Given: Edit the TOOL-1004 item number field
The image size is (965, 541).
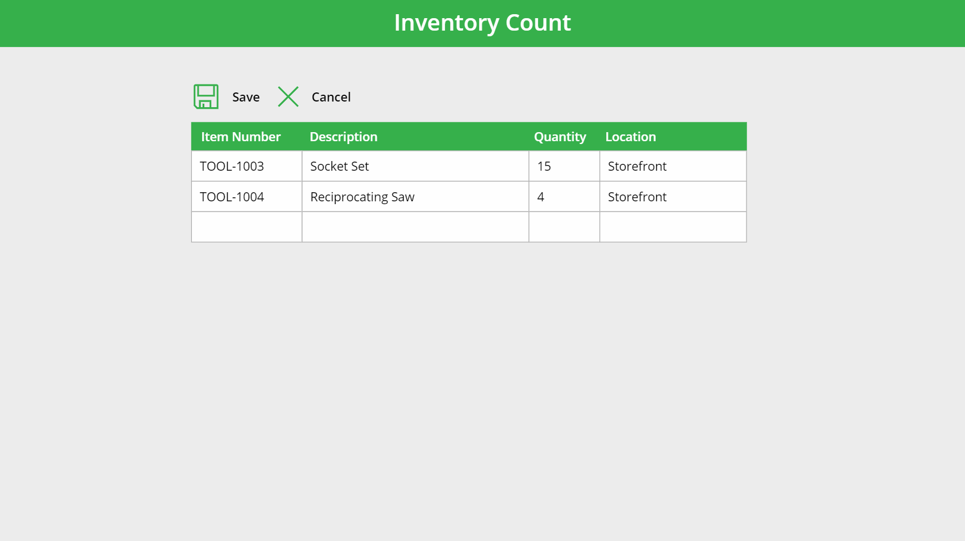Looking at the screenshot, I should click(246, 197).
